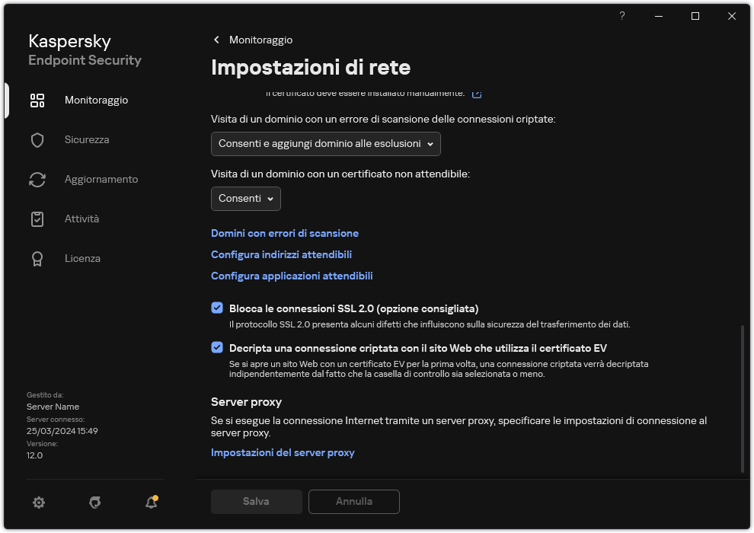Open help with the question mark
The width and height of the screenshot is (754, 533).
point(621,16)
